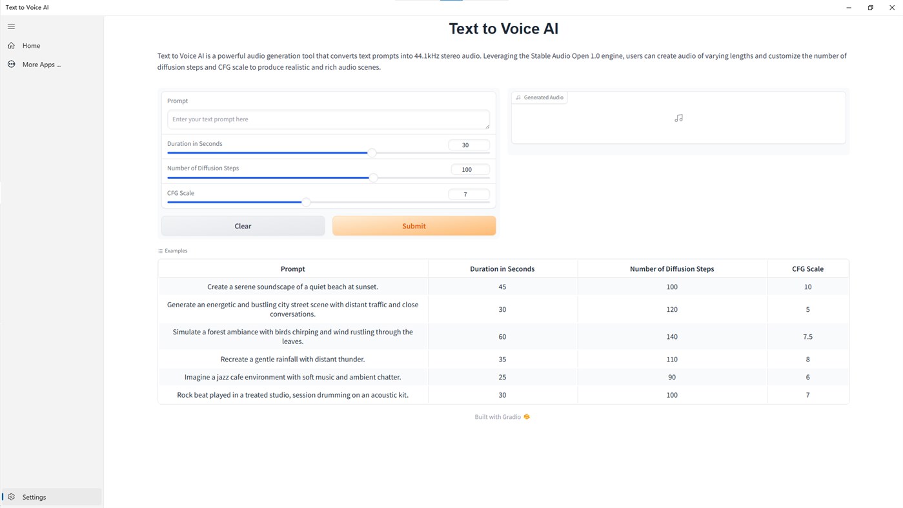The width and height of the screenshot is (903, 508).
Task: Focus the prompt text input field
Action: point(328,119)
